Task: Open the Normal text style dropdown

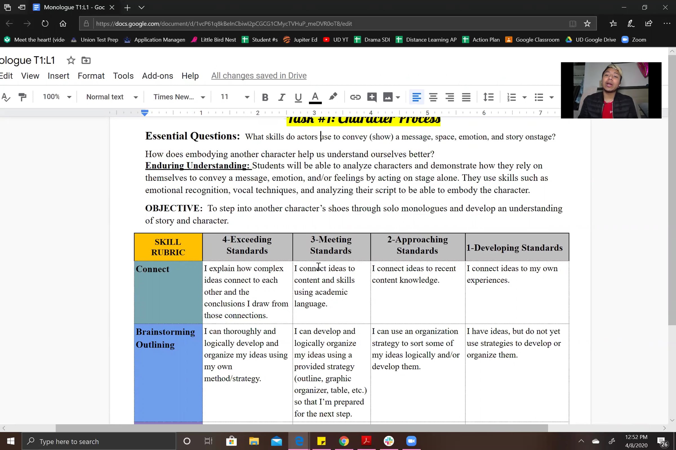Action: click(x=112, y=97)
